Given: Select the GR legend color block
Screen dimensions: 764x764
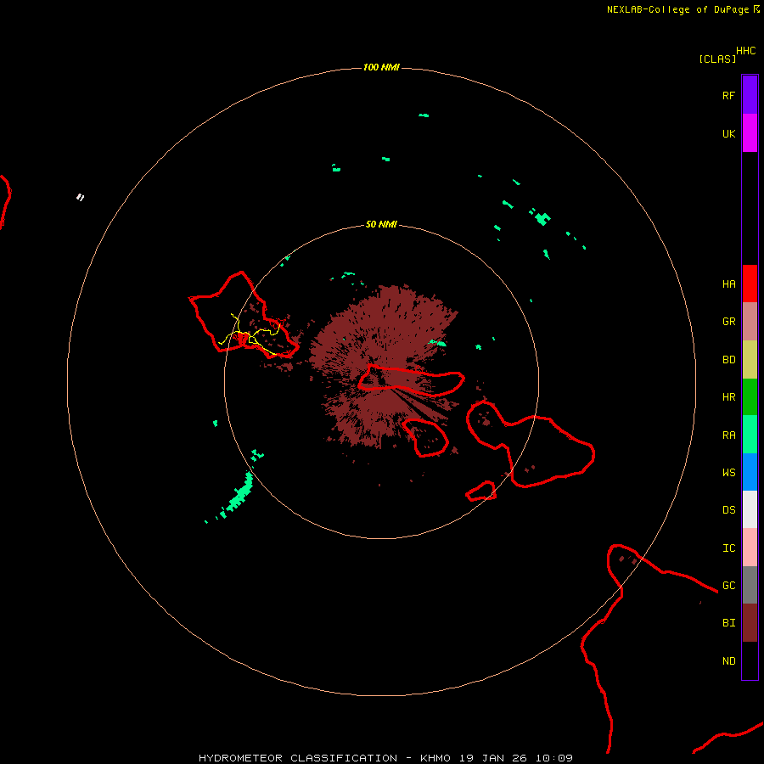Looking at the screenshot, I should (x=750, y=322).
